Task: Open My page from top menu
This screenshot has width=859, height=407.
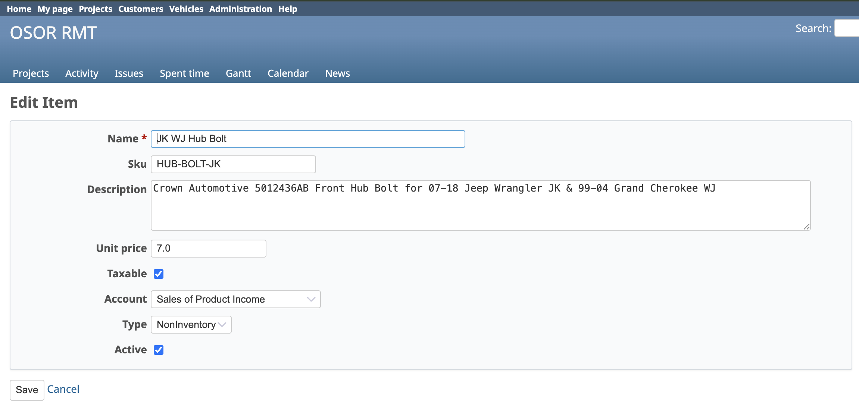Action: click(x=55, y=9)
